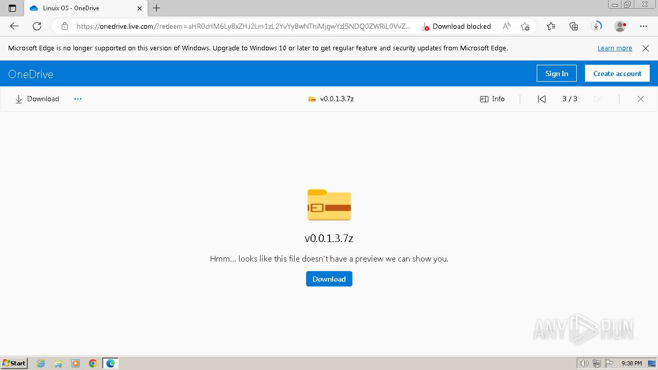
Task: Jump to the first file
Action: (x=542, y=99)
